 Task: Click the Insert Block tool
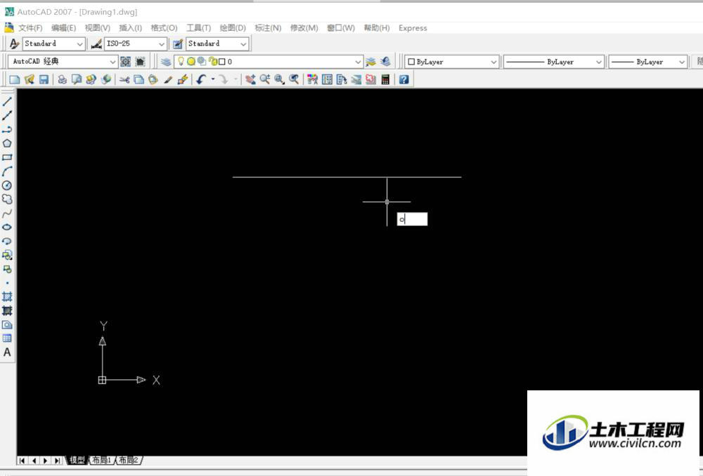point(7,256)
